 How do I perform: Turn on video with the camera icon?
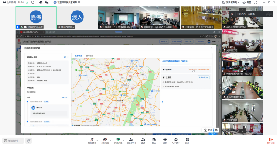[105, 139]
